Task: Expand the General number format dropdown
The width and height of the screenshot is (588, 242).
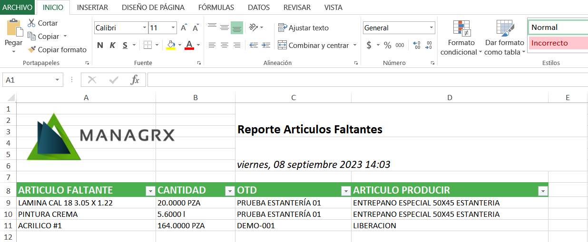Action: pos(431,28)
